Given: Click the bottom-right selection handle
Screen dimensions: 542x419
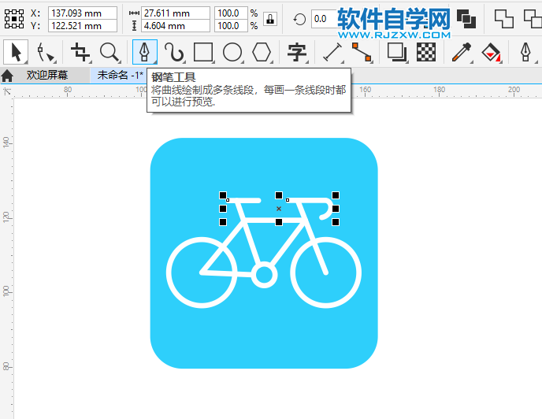Looking at the screenshot, I should [x=336, y=222].
